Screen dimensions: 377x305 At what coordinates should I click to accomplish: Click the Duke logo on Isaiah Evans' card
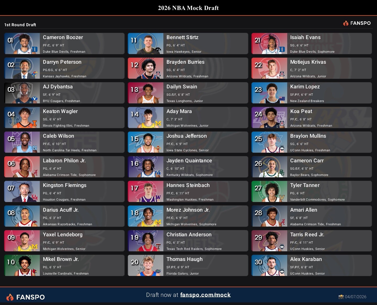[282, 49]
